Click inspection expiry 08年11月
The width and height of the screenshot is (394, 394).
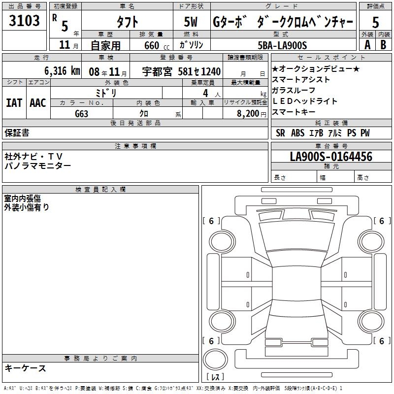[107, 72]
